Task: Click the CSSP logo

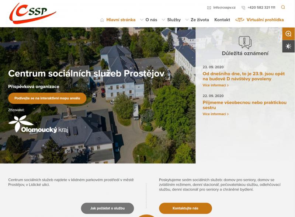Action: pos(33,13)
